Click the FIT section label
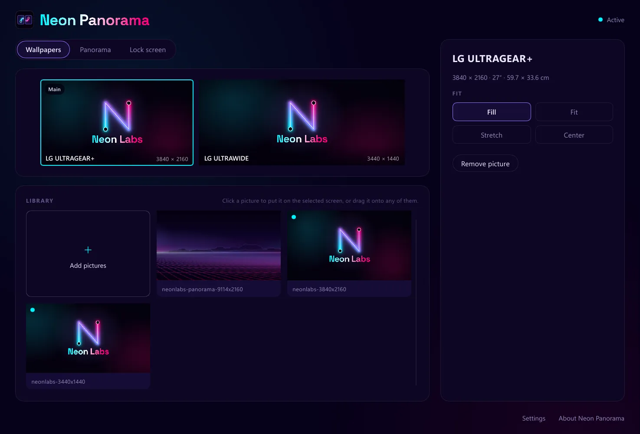 [457, 94]
